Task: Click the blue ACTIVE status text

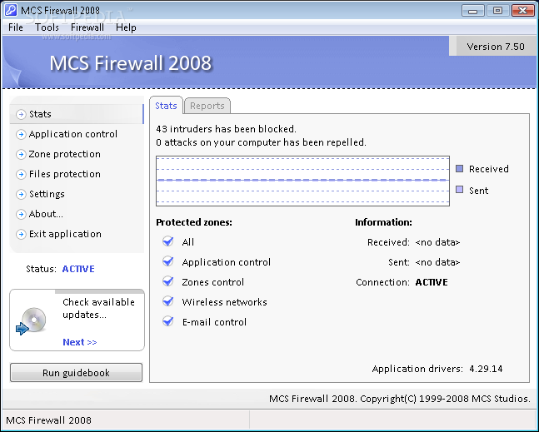Action: [78, 269]
